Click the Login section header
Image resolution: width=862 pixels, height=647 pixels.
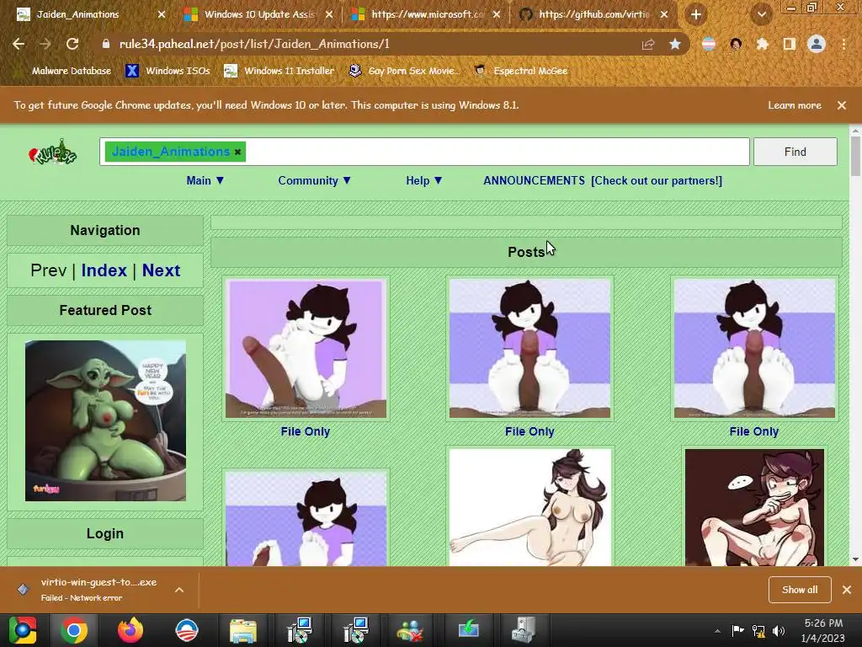click(105, 533)
